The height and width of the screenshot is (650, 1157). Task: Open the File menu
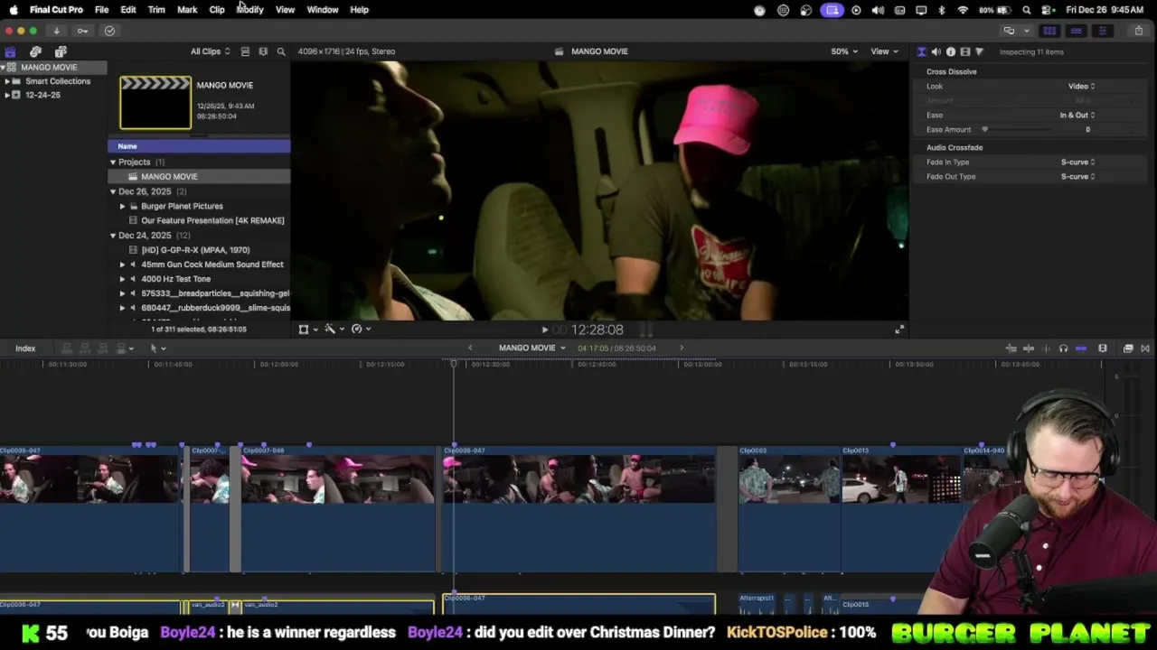pyautogui.click(x=102, y=10)
